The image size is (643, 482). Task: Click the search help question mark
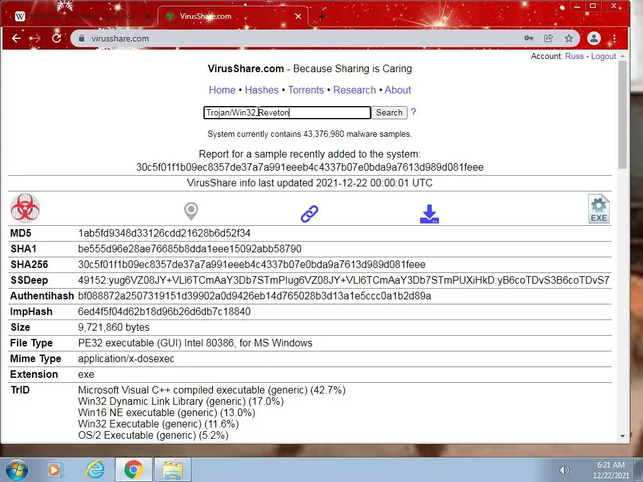[413, 112]
